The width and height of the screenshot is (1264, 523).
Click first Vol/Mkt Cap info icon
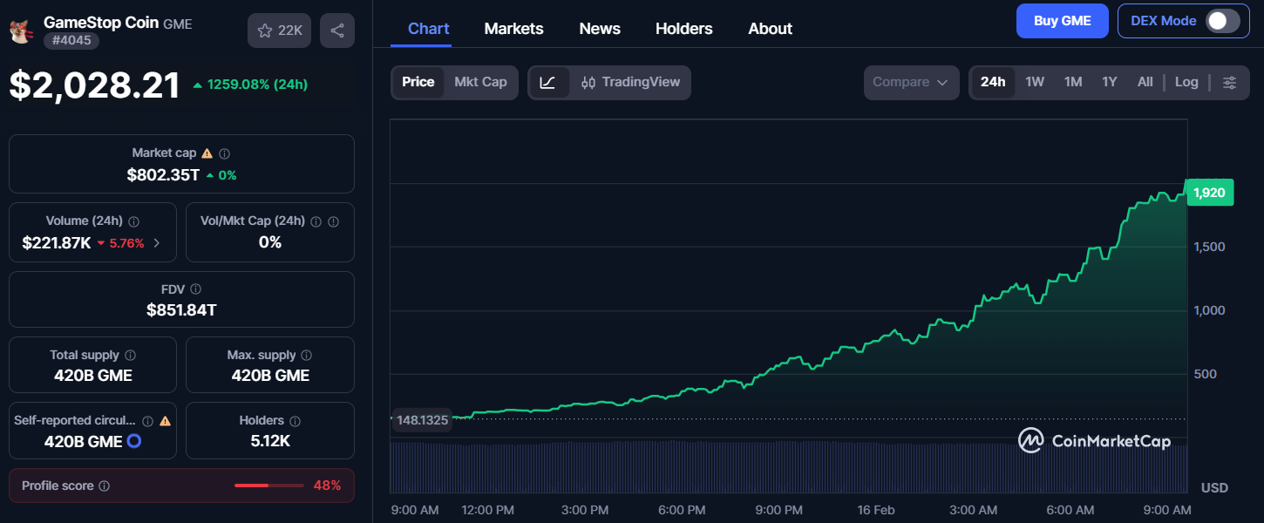click(x=316, y=221)
